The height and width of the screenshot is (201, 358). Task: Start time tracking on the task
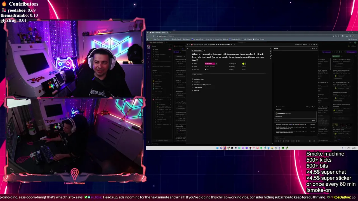[207, 70]
